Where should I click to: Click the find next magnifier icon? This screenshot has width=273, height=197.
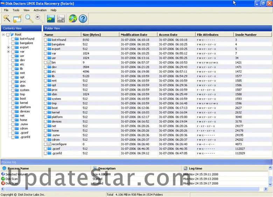pyautogui.click(x=39, y=19)
